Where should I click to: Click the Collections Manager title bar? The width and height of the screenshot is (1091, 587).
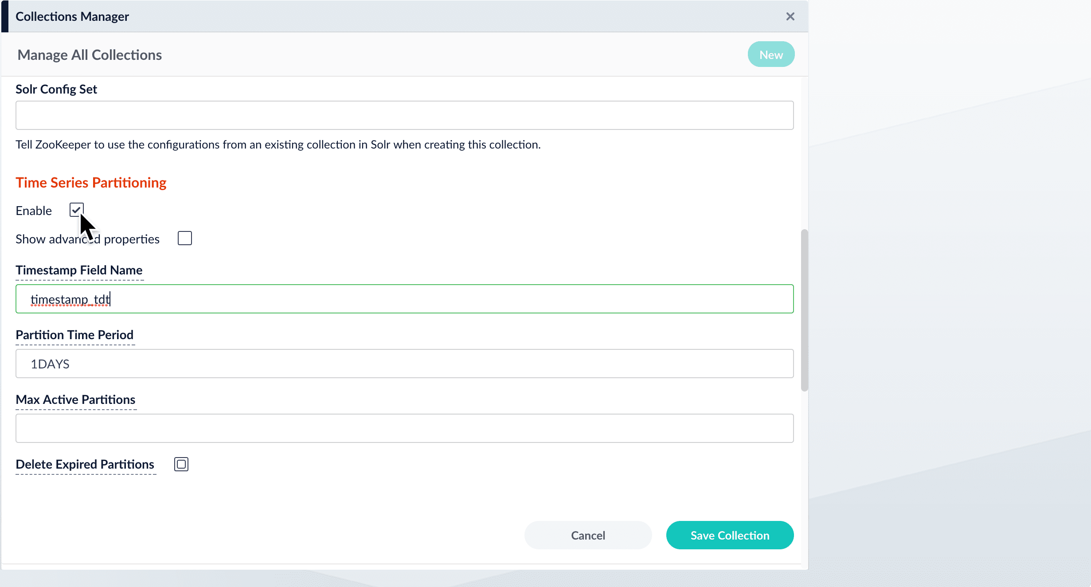[x=72, y=16]
